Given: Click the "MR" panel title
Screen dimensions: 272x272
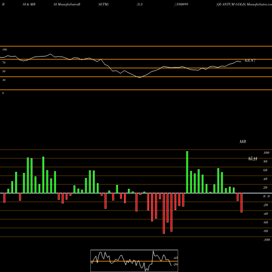Looking at the screenshot, I should (x=243, y=141).
